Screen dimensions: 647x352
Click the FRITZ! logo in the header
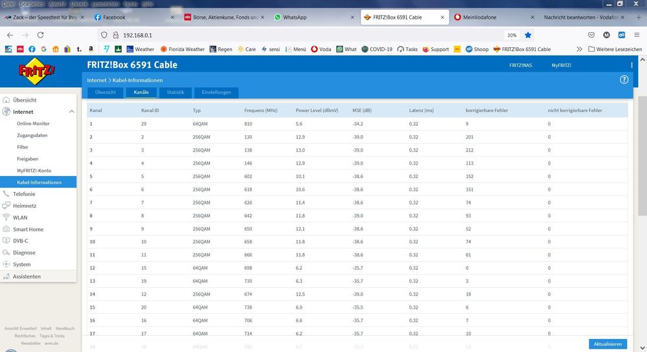point(38,72)
